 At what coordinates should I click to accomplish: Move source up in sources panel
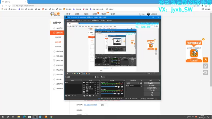(x=94, y=96)
